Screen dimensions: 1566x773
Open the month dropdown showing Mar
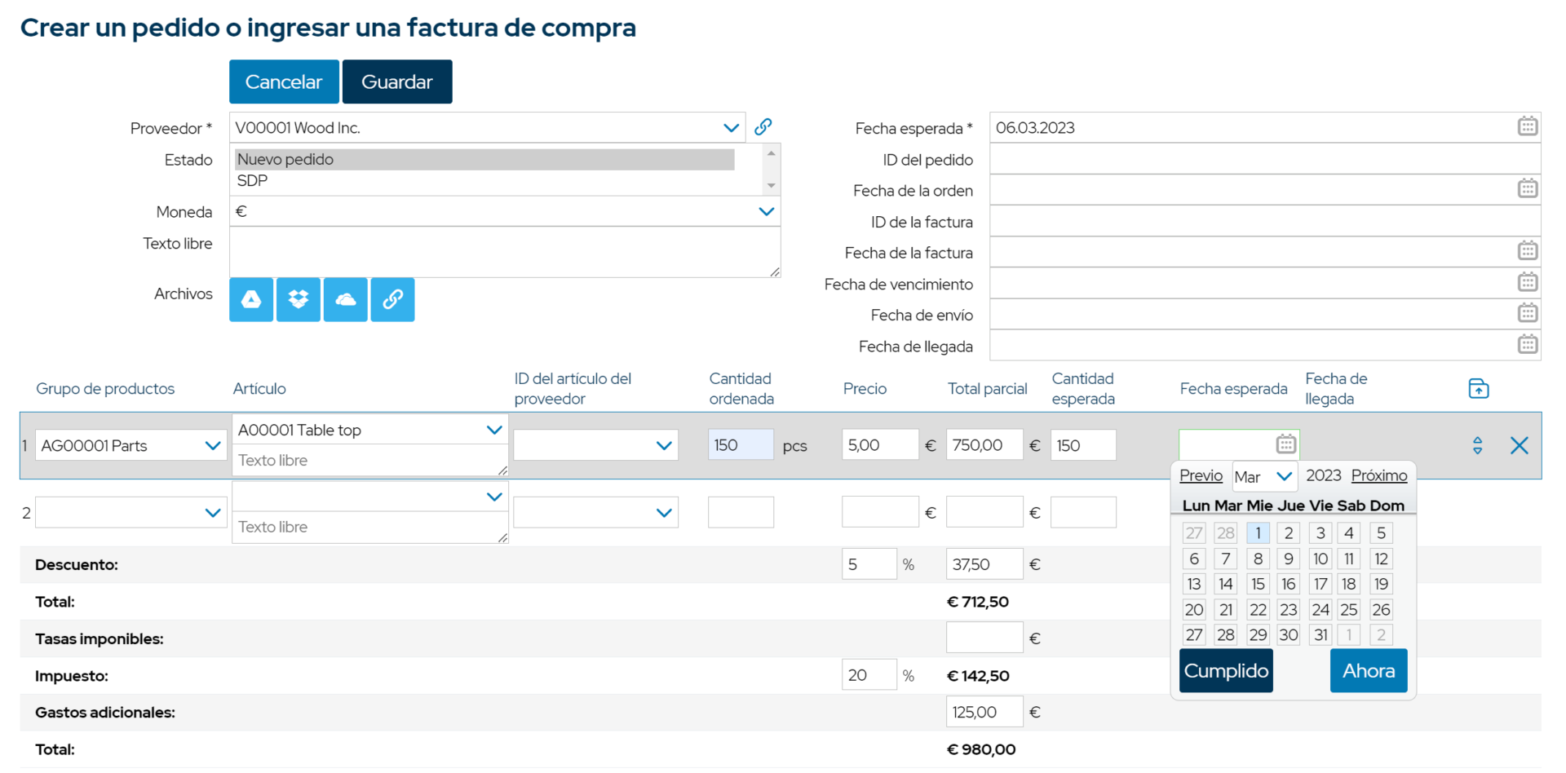tap(1264, 475)
